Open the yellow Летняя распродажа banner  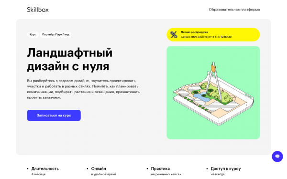tap(213, 34)
